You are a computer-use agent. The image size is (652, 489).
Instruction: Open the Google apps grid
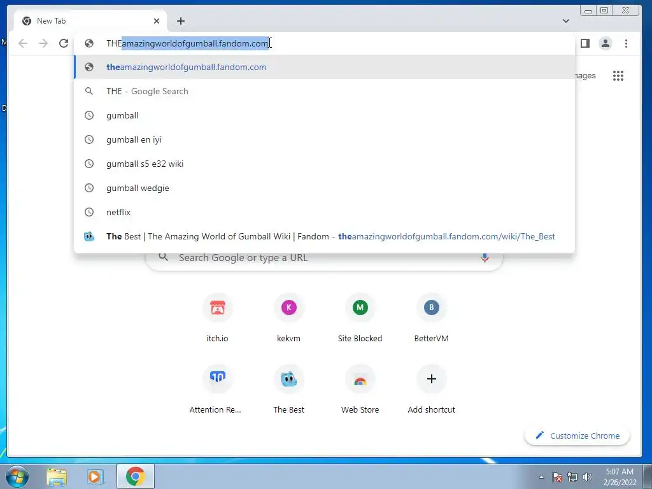618,76
